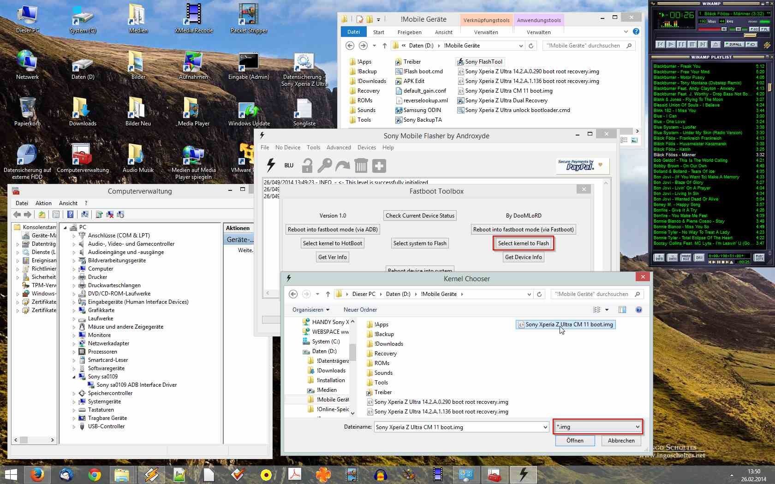Viewport: 775px width, 484px height.
Task: Expand Anschlüsse (COM & LPT) node
Action: pyautogui.click(x=74, y=236)
